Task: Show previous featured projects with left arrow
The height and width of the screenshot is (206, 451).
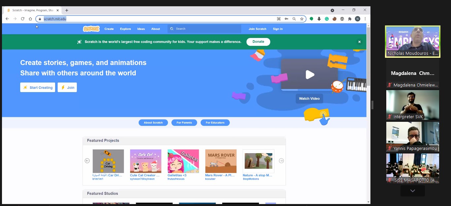Action: 87,161
